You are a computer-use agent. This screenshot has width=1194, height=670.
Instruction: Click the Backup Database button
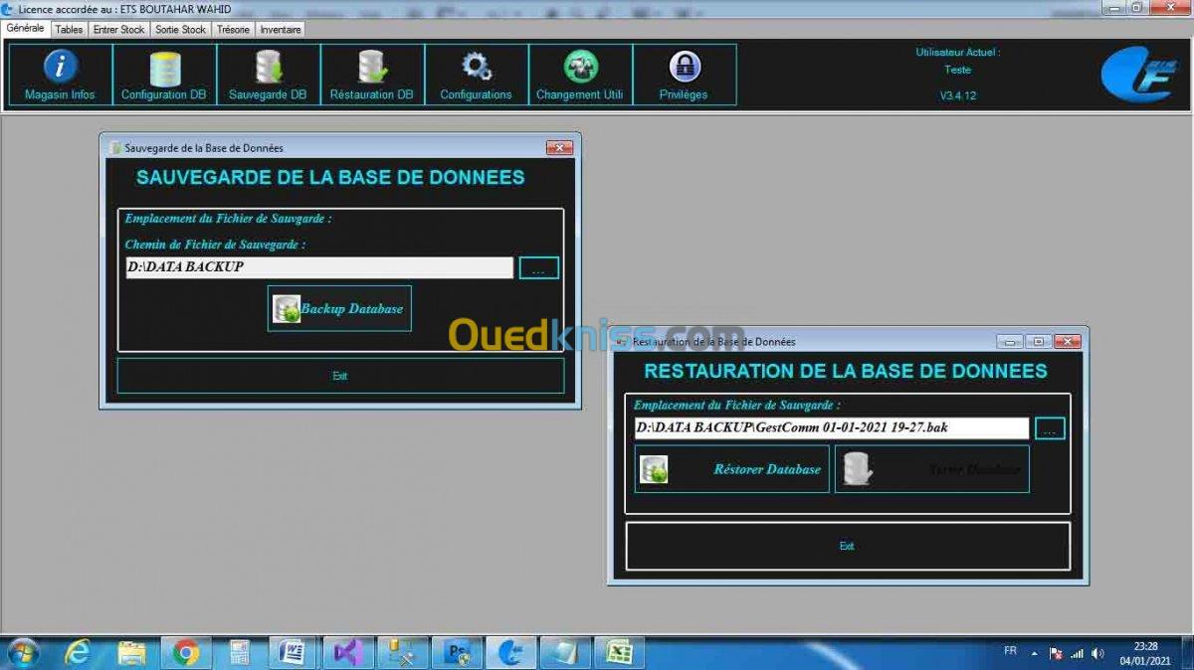(x=339, y=308)
